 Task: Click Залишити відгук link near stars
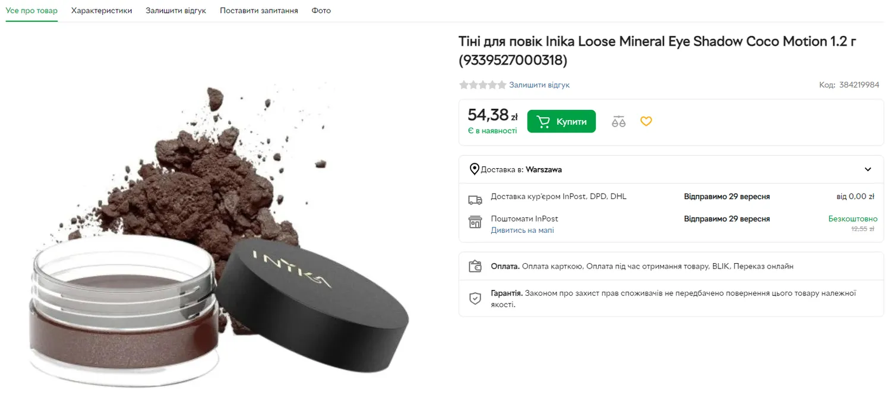tap(539, 85)
